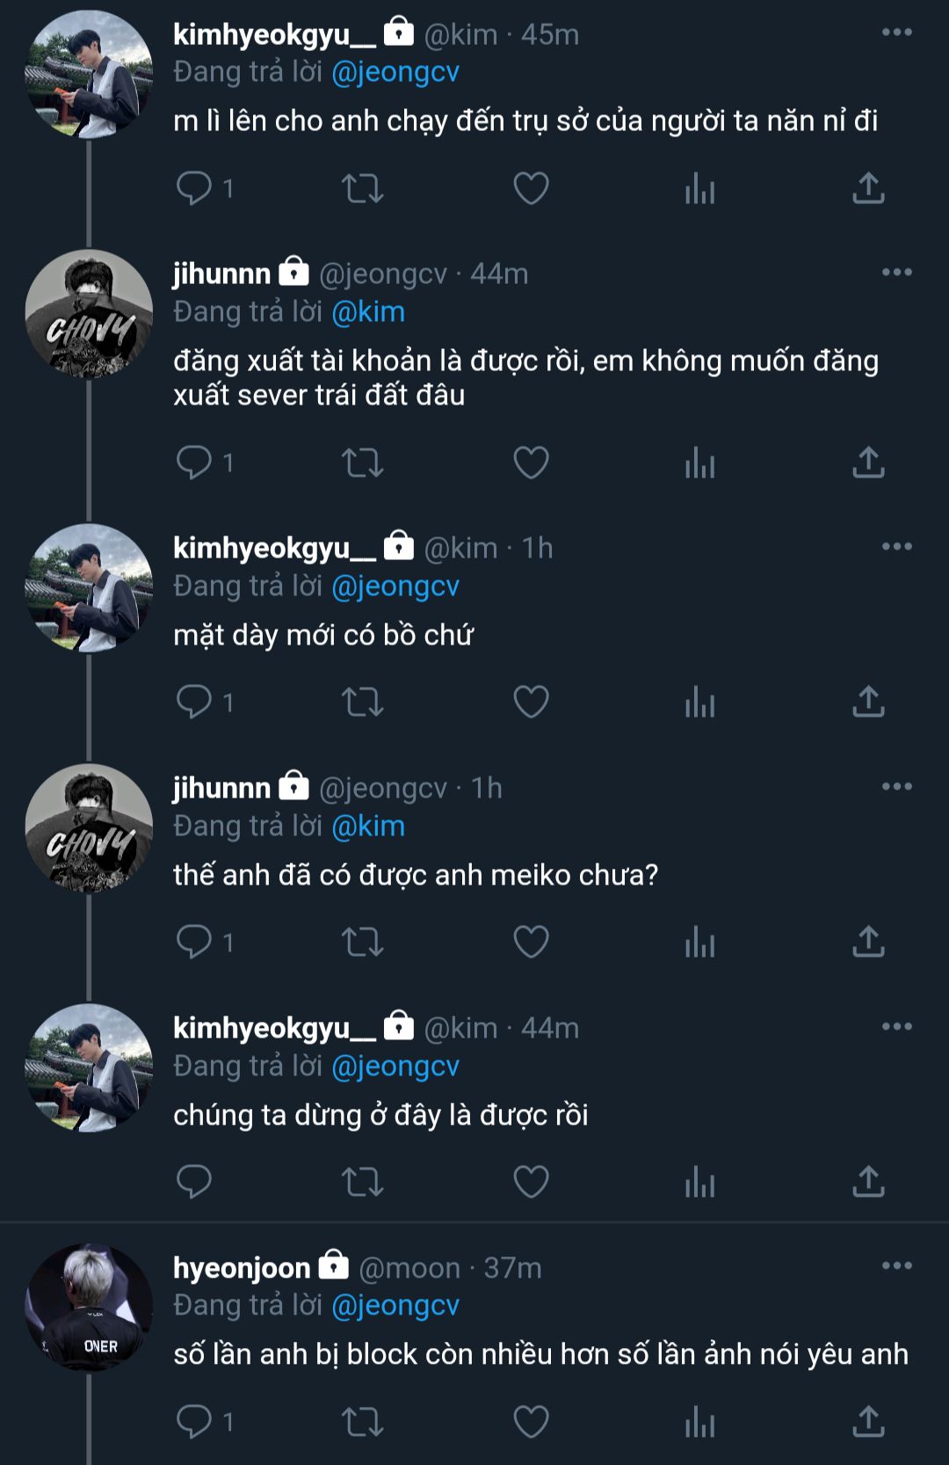Reply to 'chúng ta dừng ở đây' tweet

194,1182
